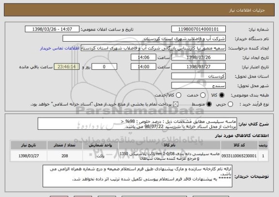Click the remaining time countdown 23:46:14
279x197 pixels.
tap(67, 67)
